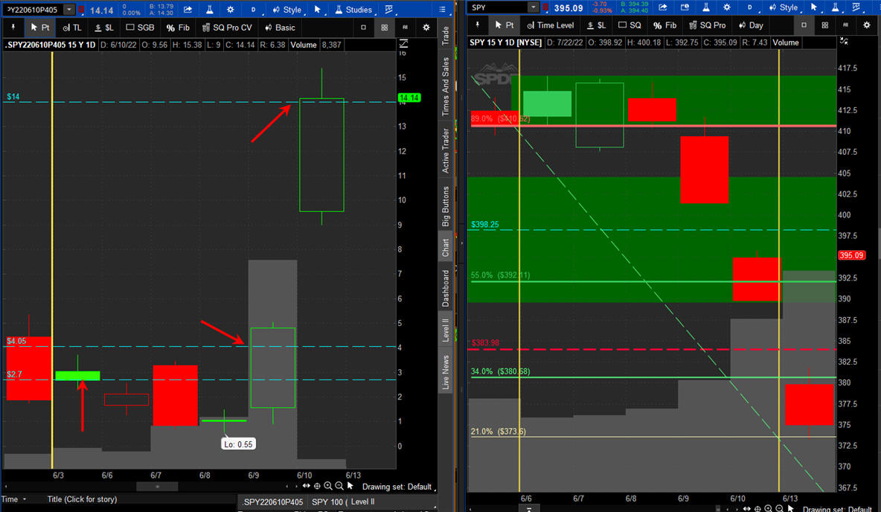Select the Chart sidebar tab
Viewport: 881px width, 512px height.
tap(446, 247)
